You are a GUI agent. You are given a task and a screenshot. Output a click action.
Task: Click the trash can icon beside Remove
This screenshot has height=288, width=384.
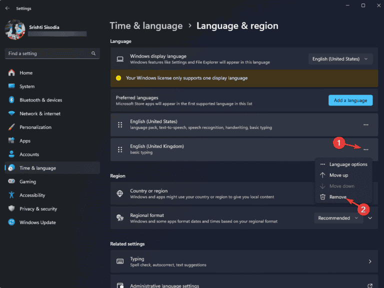323,197
